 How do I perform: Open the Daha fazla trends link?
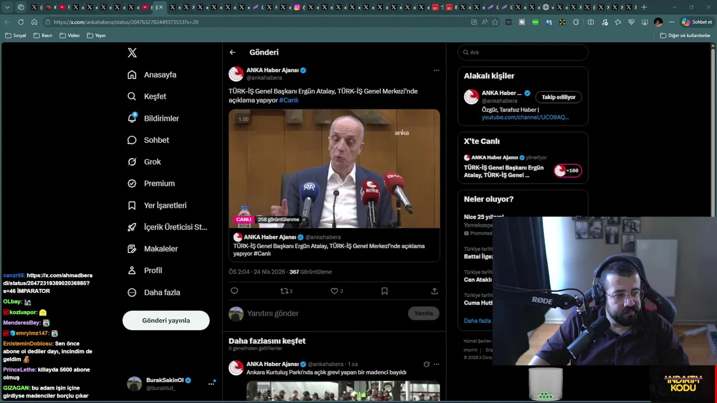(477, 321)
